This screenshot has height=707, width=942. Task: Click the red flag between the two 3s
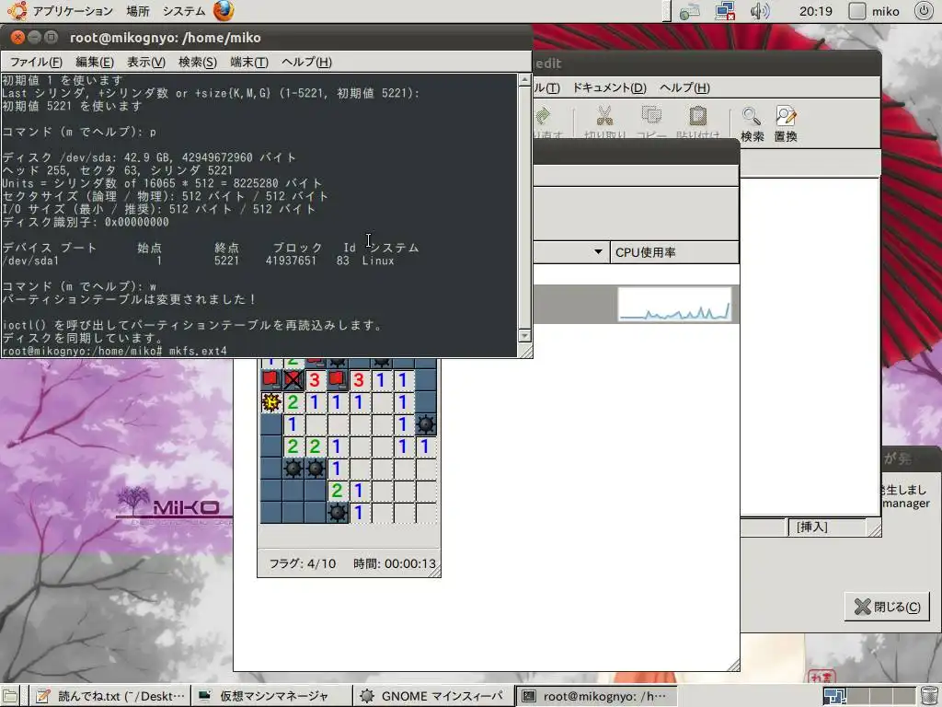click(x=337, y=380)
